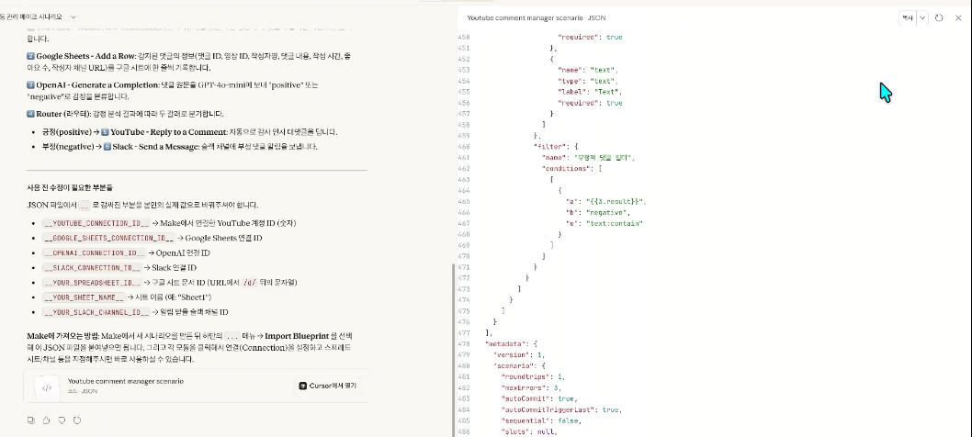Viewport: 972px width, 437px height.
Task: Click the "maxErrors" key in the JSON
Action: (x=523, y=387)
